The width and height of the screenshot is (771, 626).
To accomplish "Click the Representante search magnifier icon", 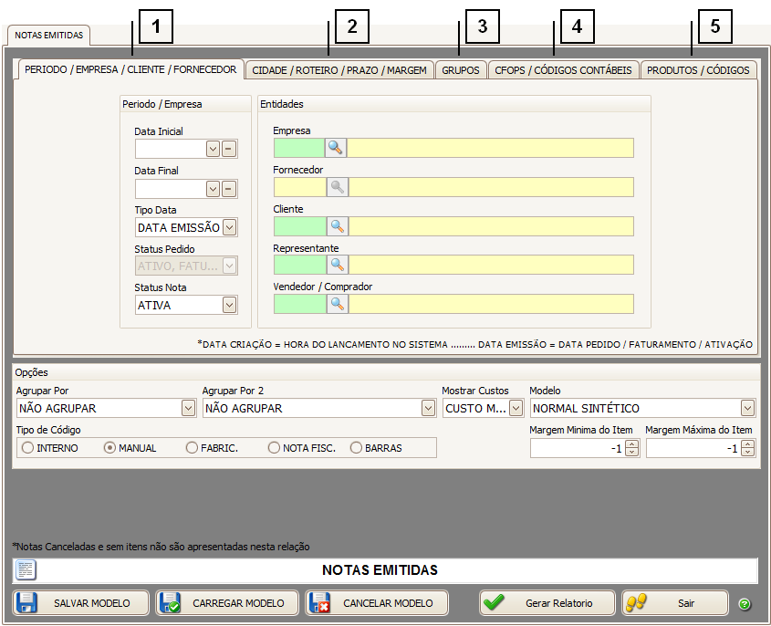I will point(336,265).
